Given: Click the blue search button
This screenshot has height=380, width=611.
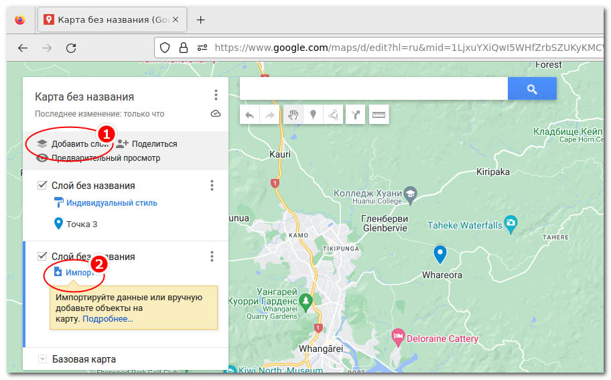Looking at the screenshot, I should point(532,89).
